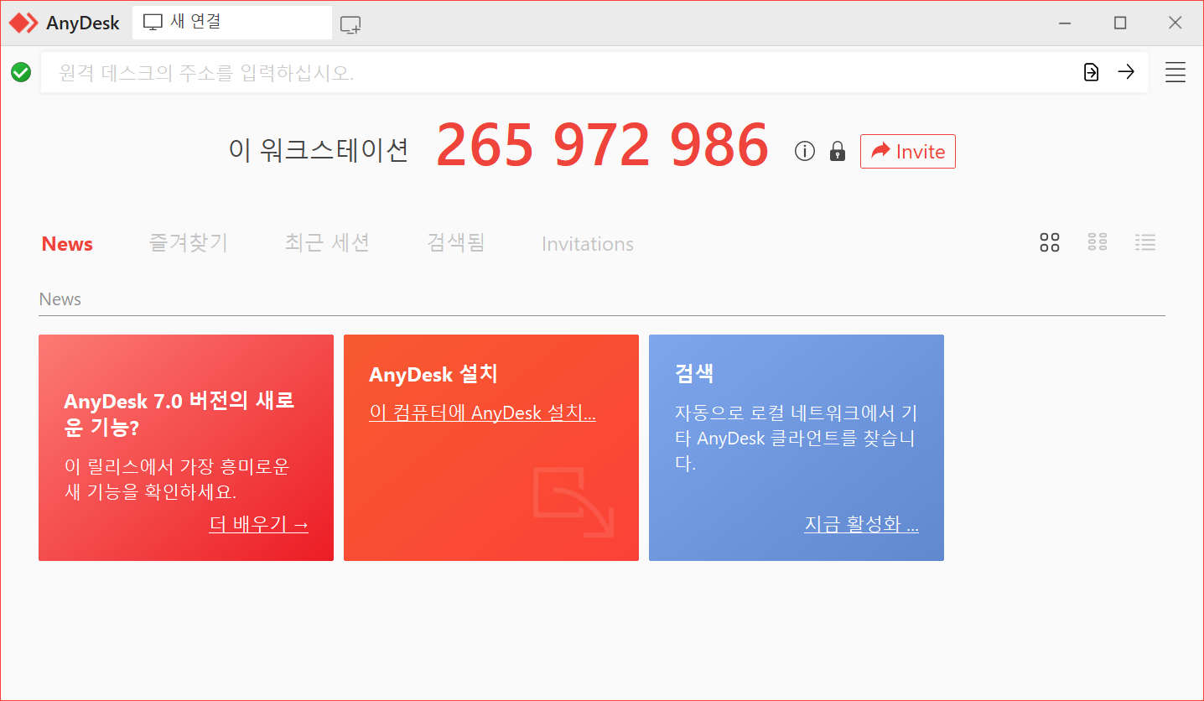Click the AnyDesk 설치 card heading
Image resolution: width=1204 pixels, height=701 pixels.
tap(433, 374)
